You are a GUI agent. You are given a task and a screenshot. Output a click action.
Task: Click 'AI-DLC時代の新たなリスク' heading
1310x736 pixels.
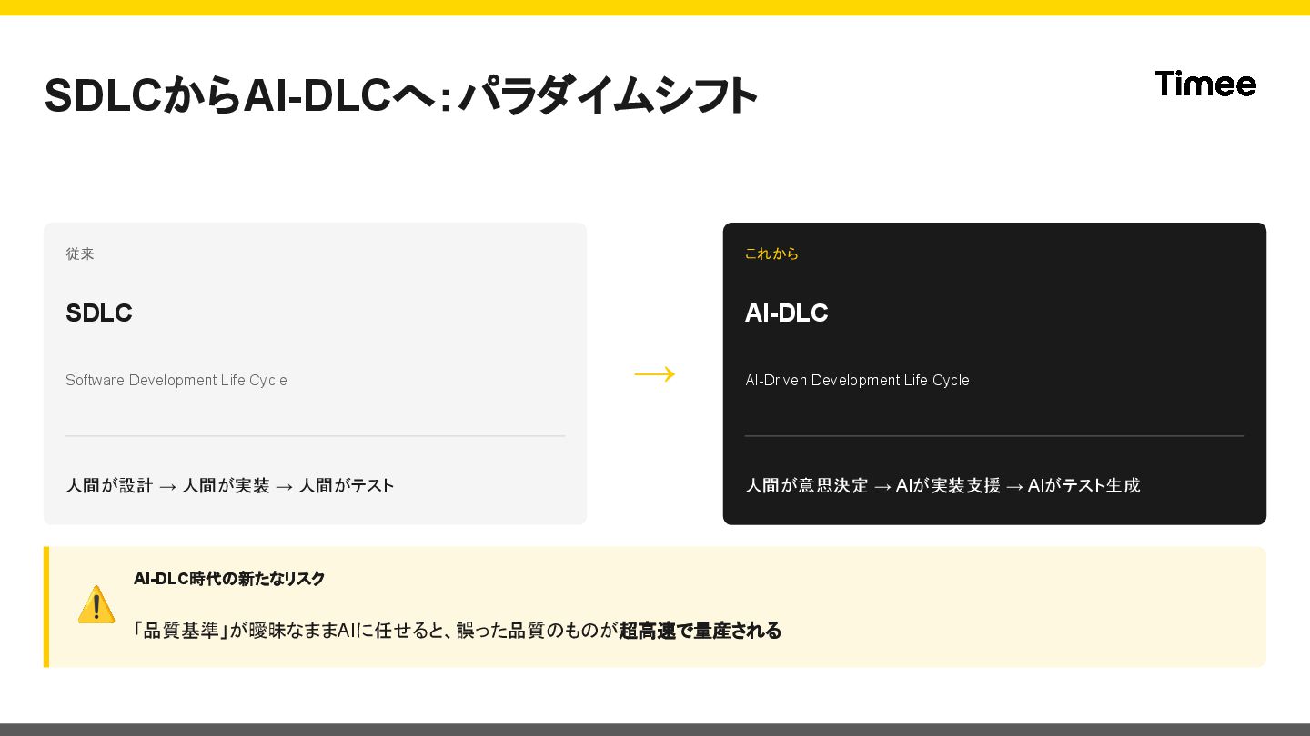pos(229,579)
